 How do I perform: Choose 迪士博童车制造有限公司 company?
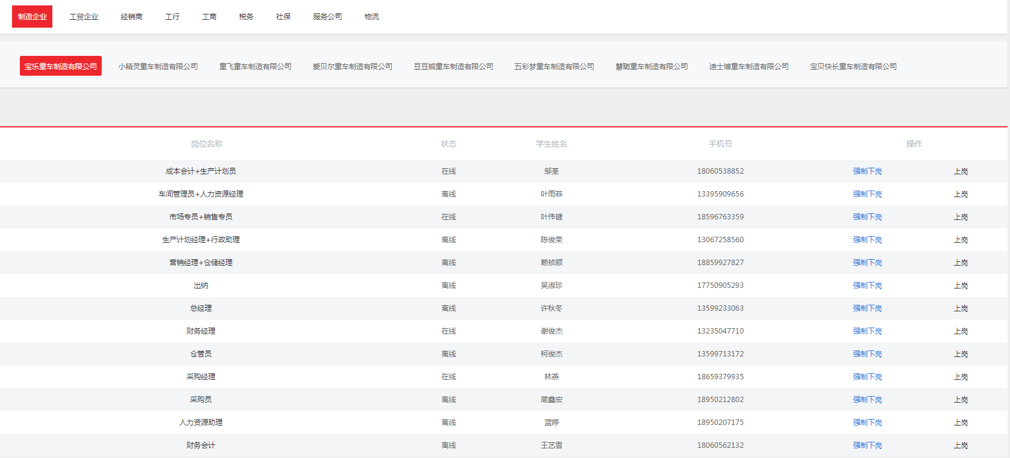click(749, 66)
